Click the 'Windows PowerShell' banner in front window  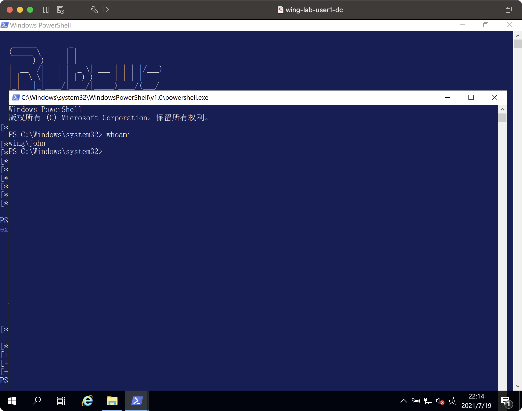[x=45, y=109]
